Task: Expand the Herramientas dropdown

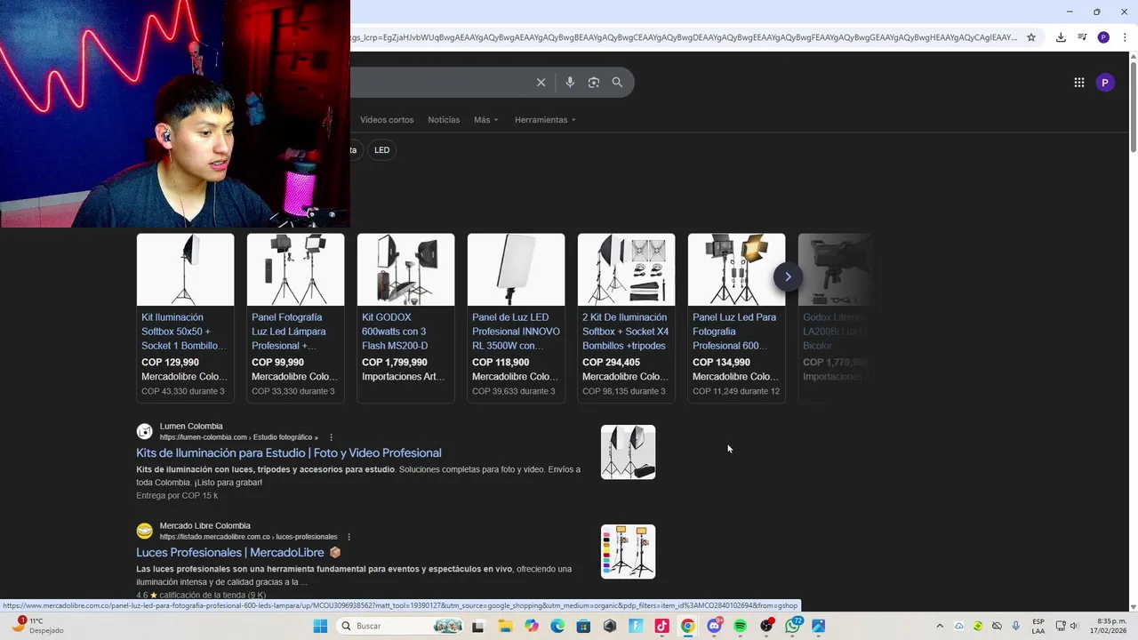Action: click(x=545, y=120)
